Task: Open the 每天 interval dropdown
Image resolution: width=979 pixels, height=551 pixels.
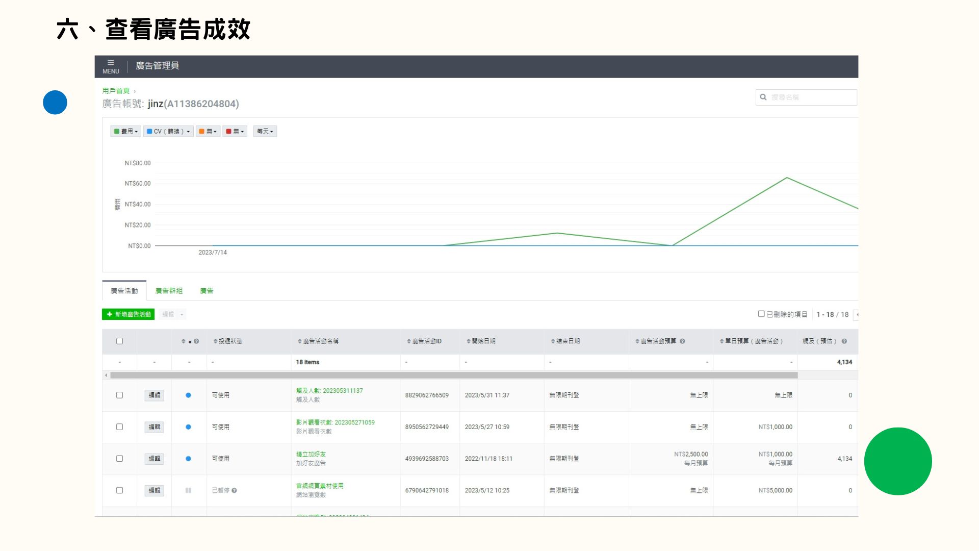Action: pos(265,132)
